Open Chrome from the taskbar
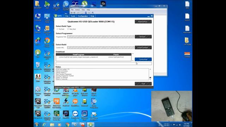Viewport: 226px width, 127px height. point(67,125)
